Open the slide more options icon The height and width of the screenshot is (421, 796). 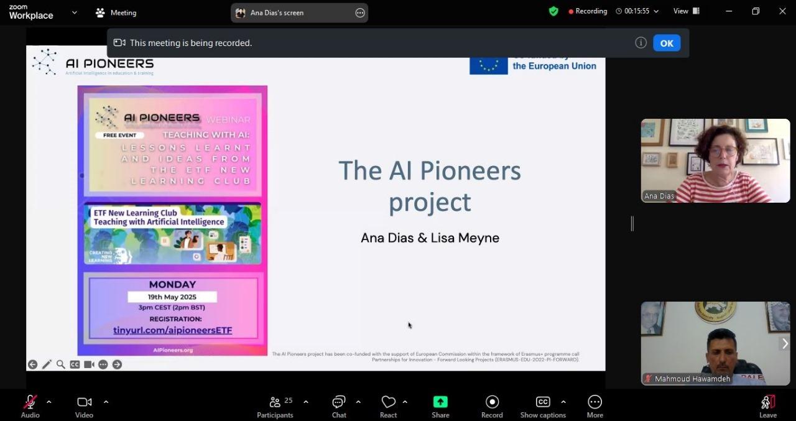click(103, 364)
